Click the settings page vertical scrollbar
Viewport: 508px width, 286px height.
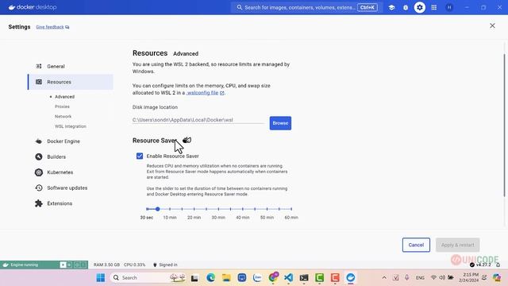tap(505, 125)
